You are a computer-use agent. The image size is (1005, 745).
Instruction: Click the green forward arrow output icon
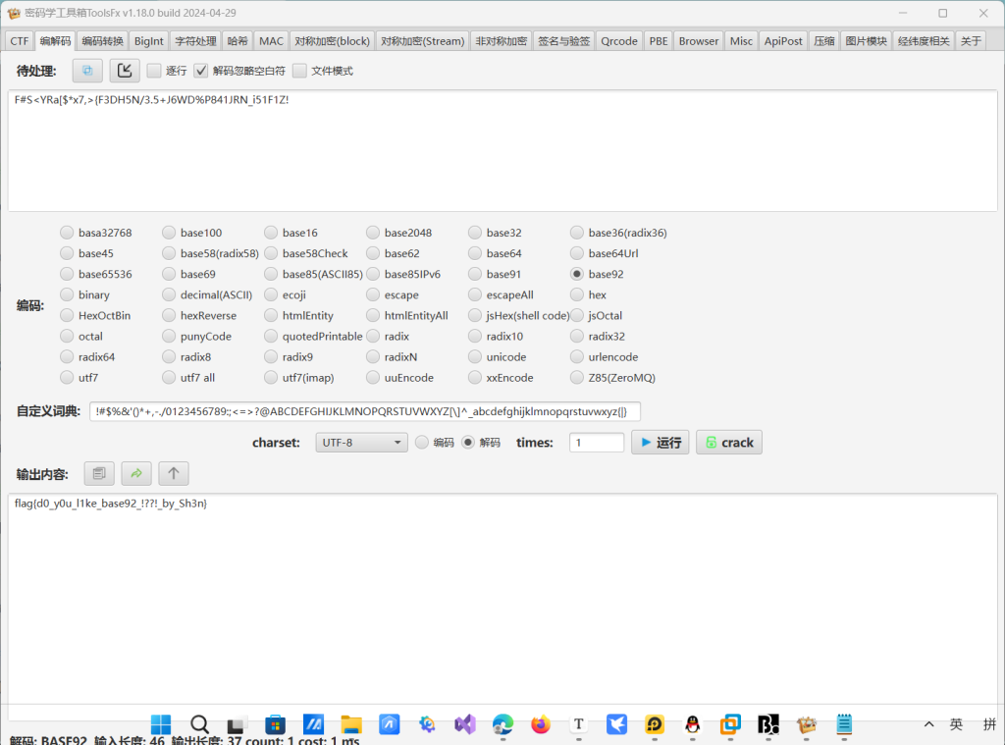coord(136,474)
